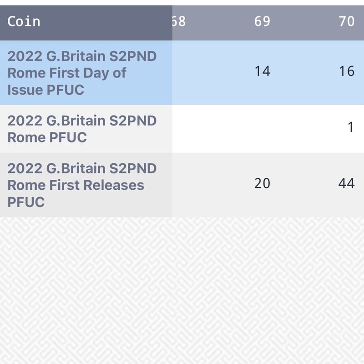
Task: Select the count 44 for First Releases
Action: click(x=346, y=183)
